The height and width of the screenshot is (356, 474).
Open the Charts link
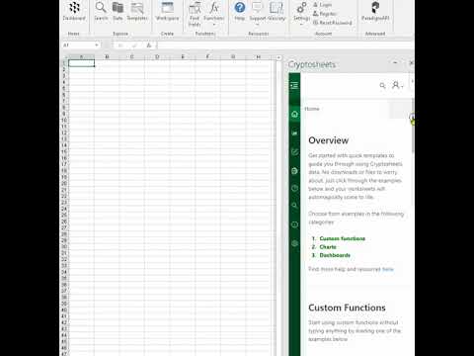click(x=328, y=247)
